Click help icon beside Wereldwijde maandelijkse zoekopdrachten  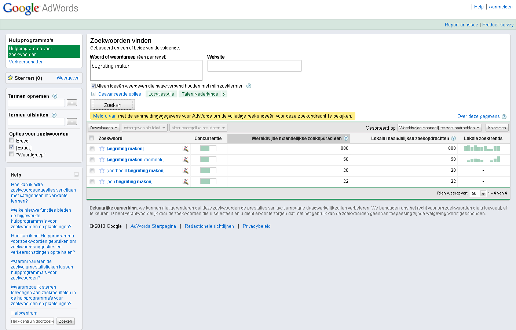coord(346,138)
